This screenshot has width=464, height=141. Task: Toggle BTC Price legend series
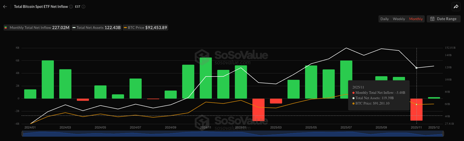tap(145, 28)
